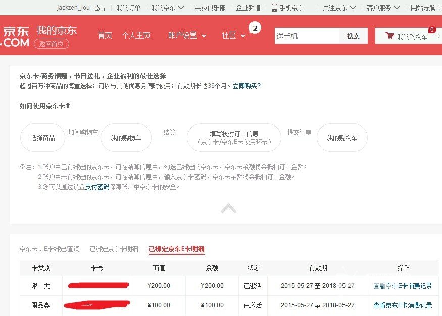Collapse the how-to panel with up chevron

229,208
